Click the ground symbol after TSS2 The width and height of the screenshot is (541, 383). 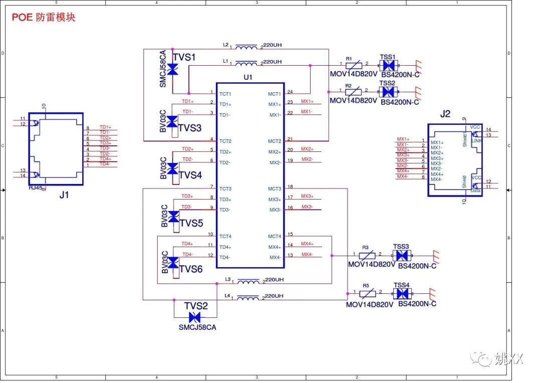[417, 92]
